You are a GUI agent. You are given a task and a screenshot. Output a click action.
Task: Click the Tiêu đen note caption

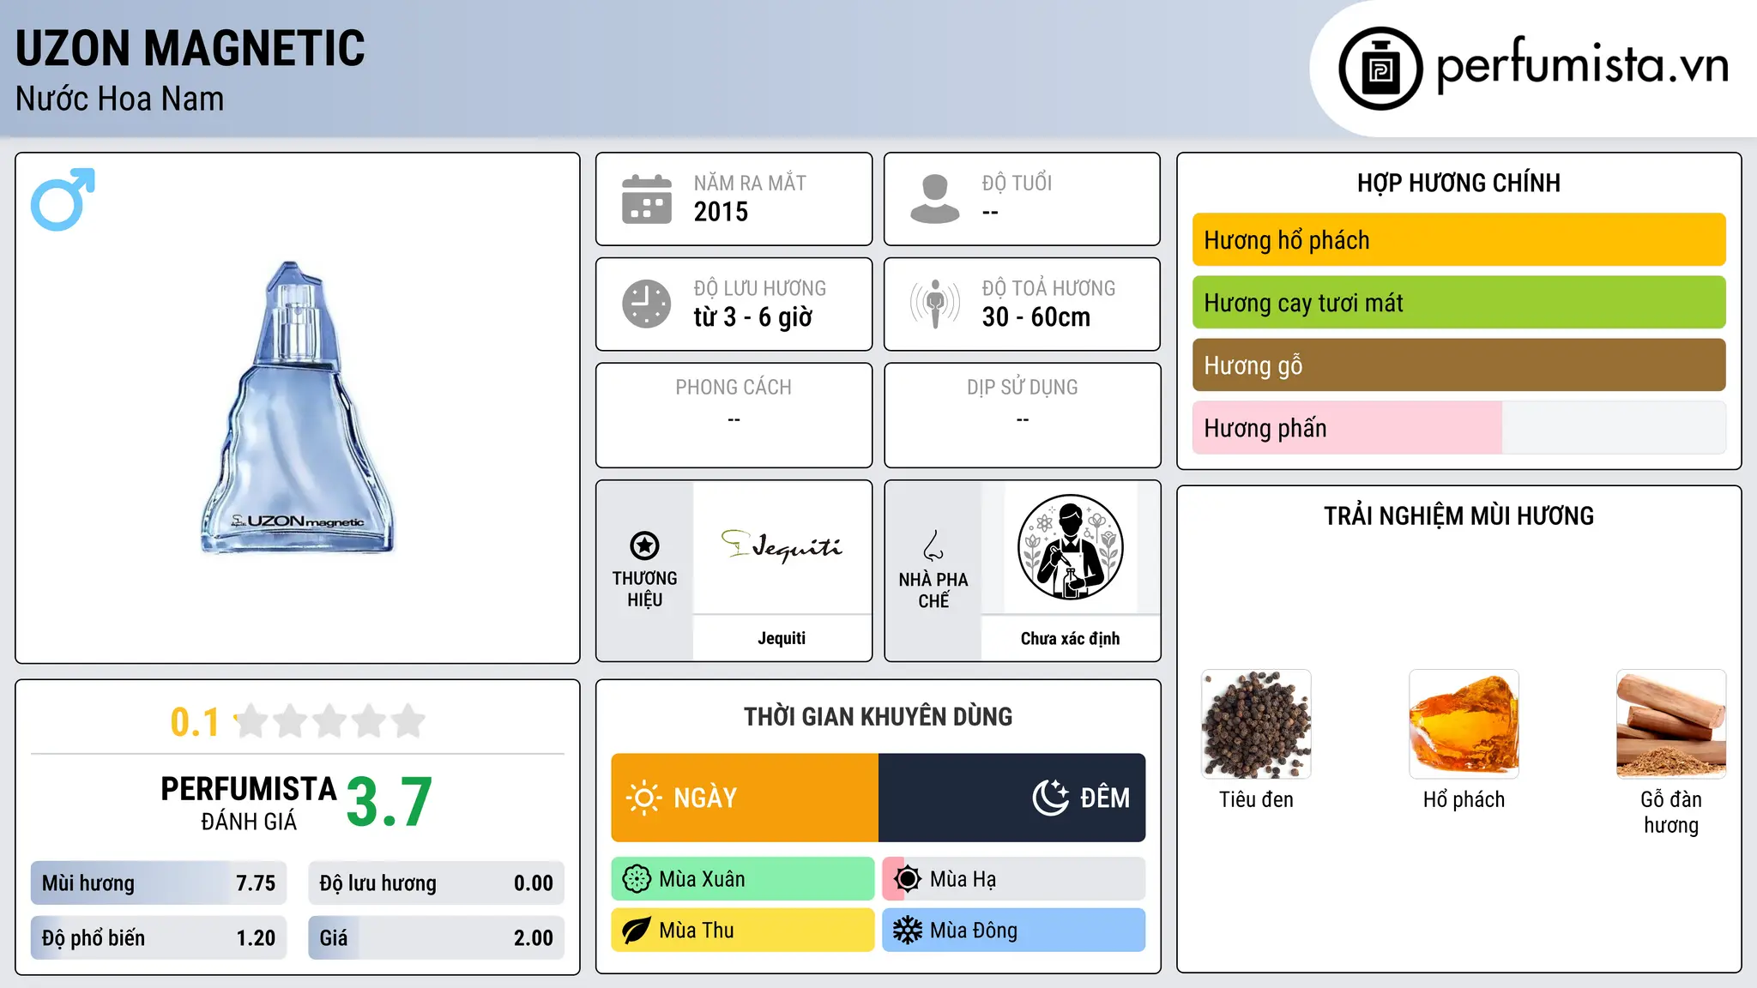pos(1256,799)
